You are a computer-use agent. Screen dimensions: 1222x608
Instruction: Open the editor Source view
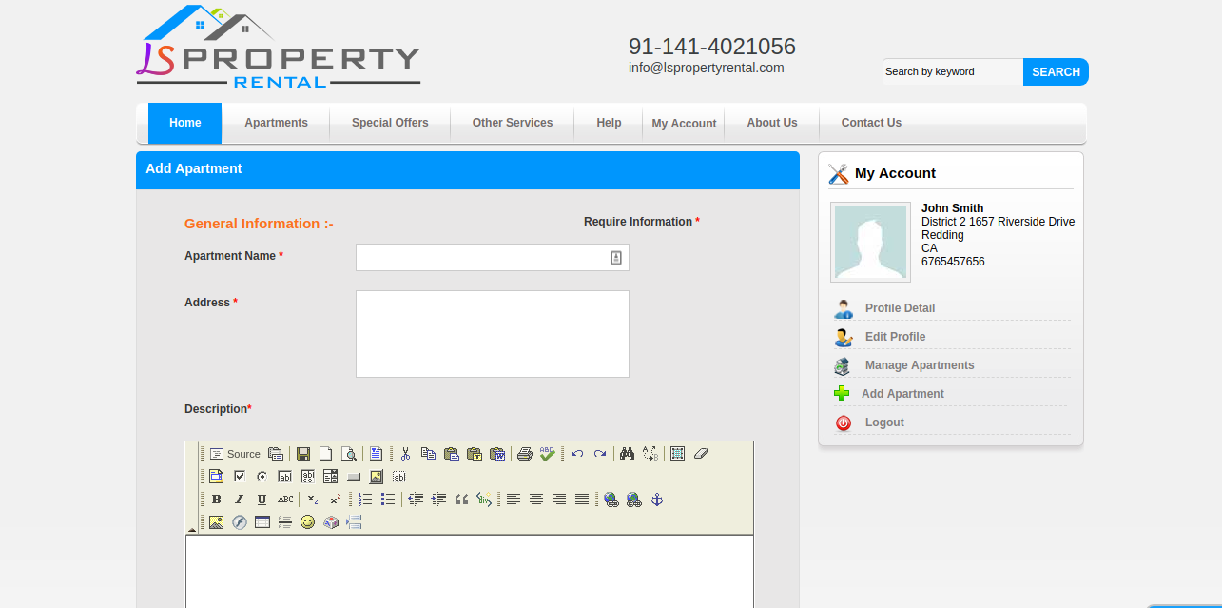(235, 454)
